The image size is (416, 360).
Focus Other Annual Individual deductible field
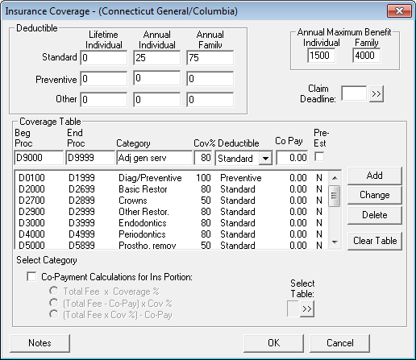point(156,100)
